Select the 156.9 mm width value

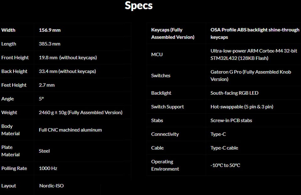tap(50, 30)
